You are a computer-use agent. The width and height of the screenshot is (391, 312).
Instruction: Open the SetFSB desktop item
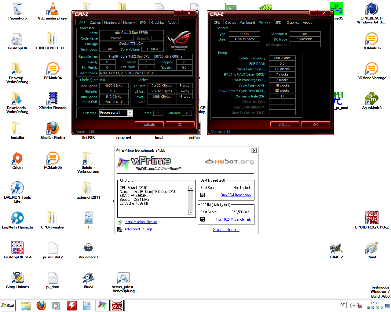[88, 138]
